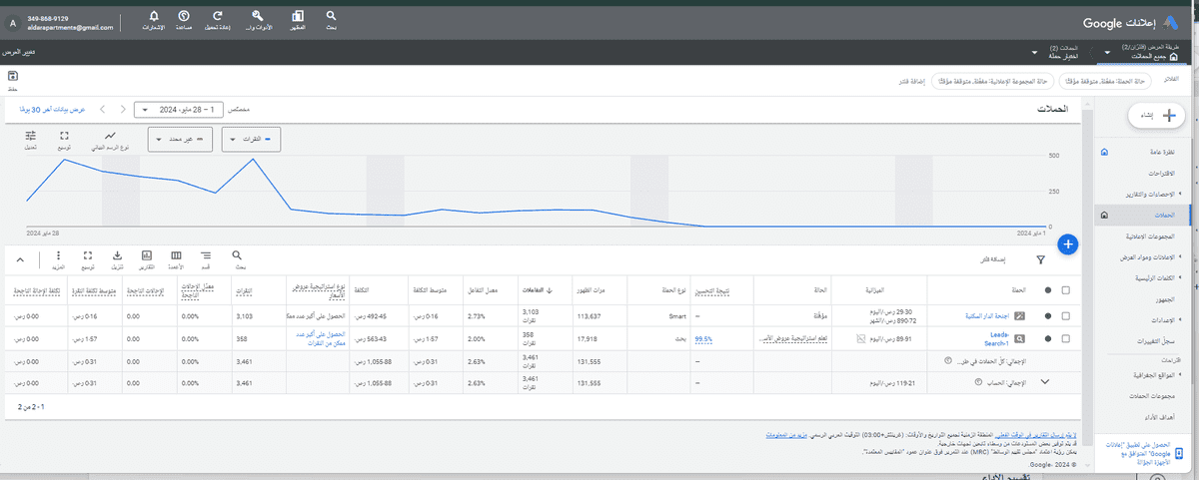Screen dimensions: 1199x480
Task: Open Tools wrench icon in header
Action: tap(258, 17)
